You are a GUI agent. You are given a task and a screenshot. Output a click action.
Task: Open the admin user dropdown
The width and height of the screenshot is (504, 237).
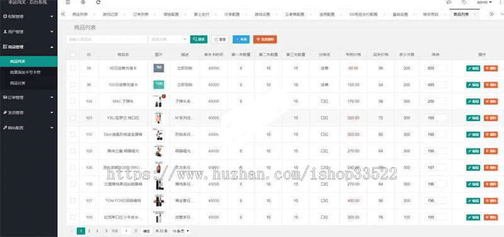(x=484, y=3)
